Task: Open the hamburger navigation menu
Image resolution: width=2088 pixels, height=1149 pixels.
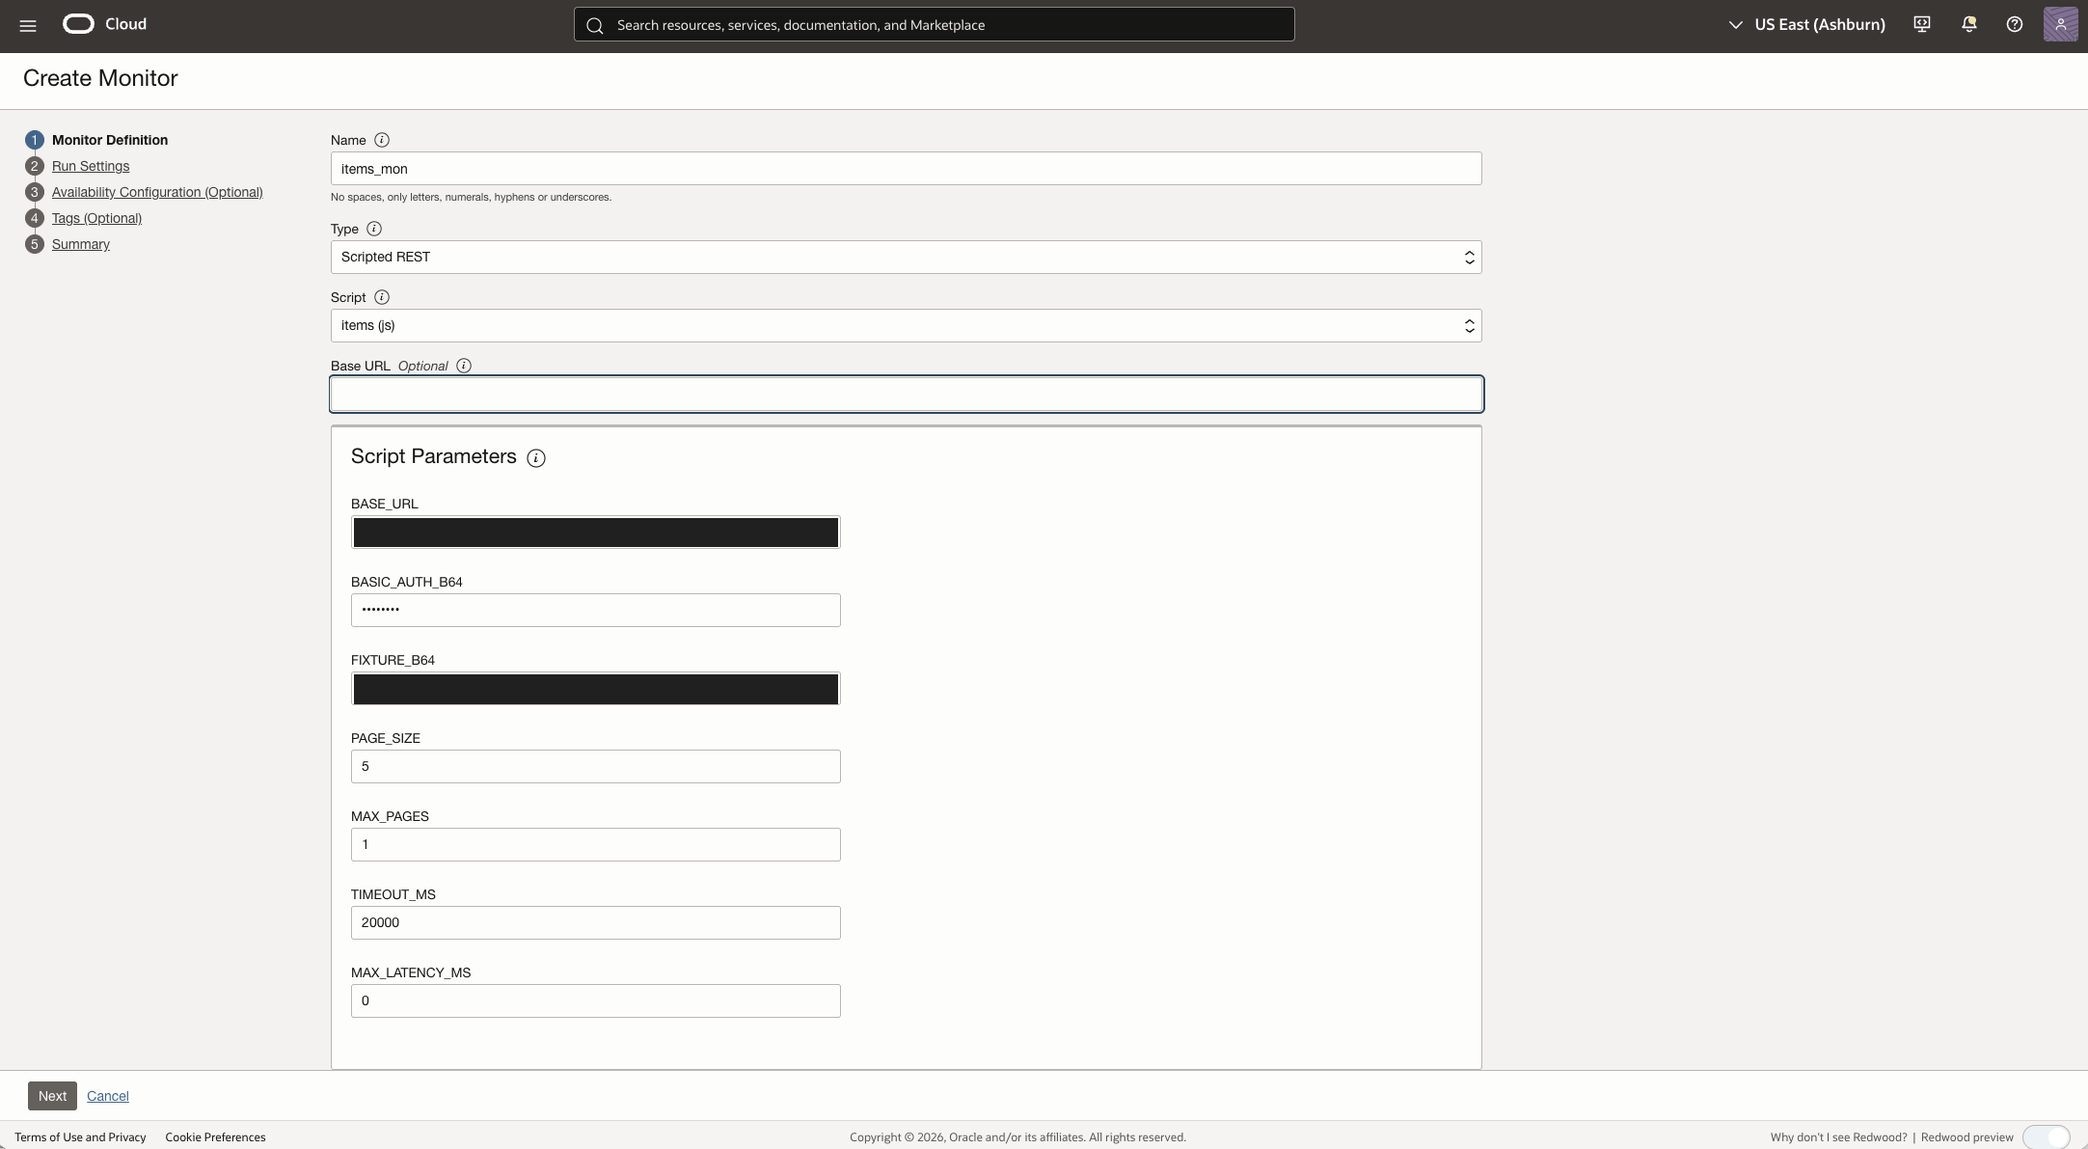Action: tap(28, 25)
